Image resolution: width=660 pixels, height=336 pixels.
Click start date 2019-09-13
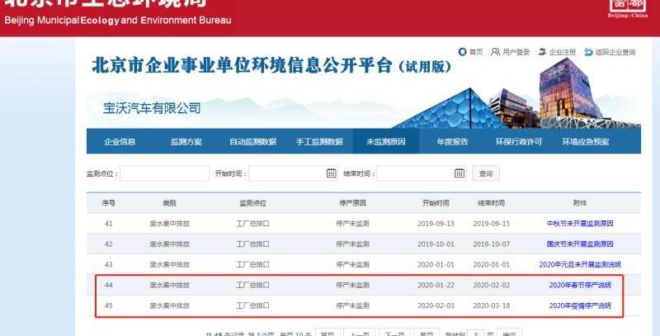pyautogui.click(x=436, y=224)
